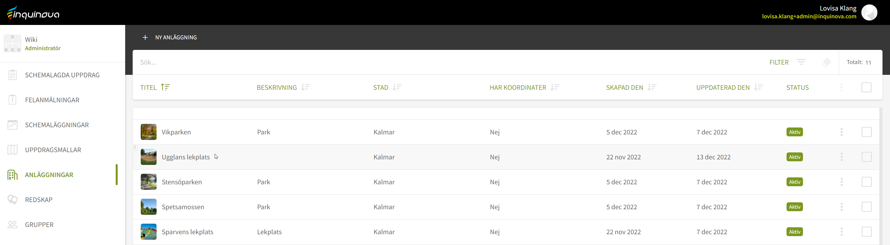The height and width of the screenshot is (245, 890).
Task: Select the Stensöparken row checkbox
Action: coord(866,182)
